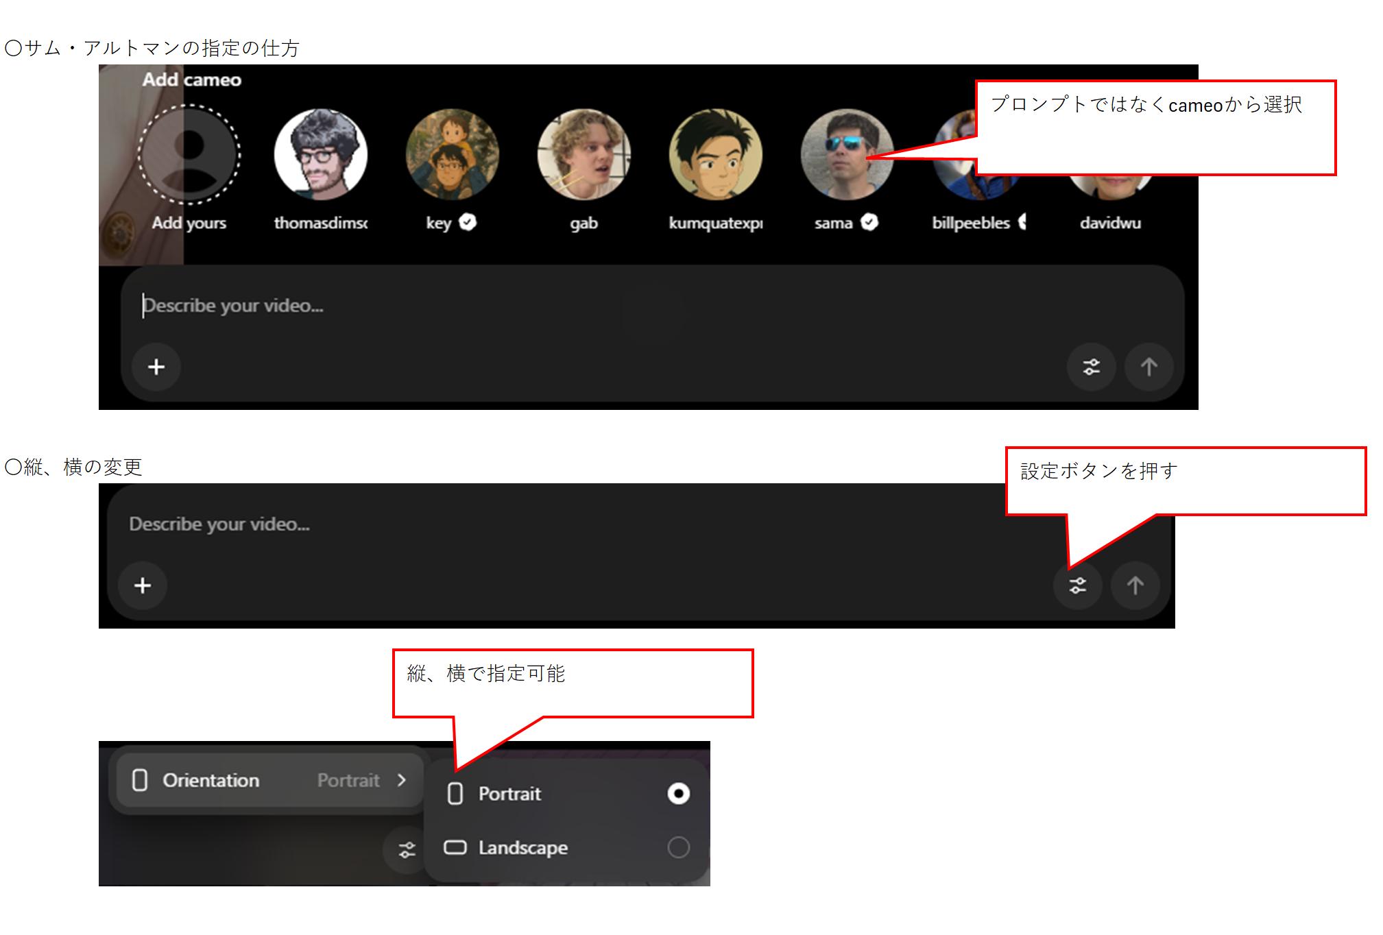Image resolution: width=1383 pixels, height=935 pixels.
Task: Click the plus button in second prompt box
Action: pyautogui.click(x=143, y=585)
